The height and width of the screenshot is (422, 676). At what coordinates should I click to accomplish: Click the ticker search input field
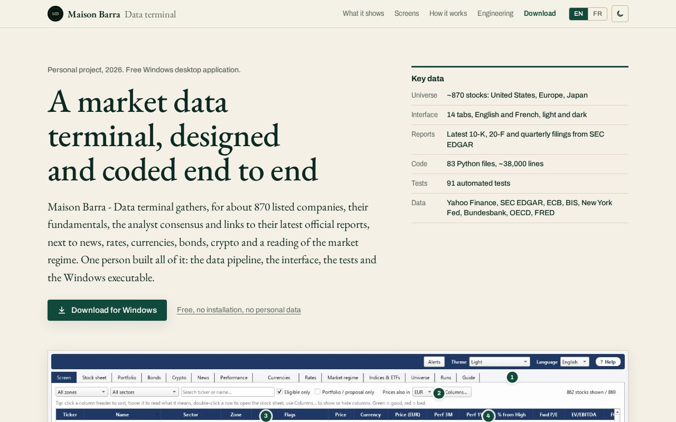pyautogui.click(x=228, y=392)
